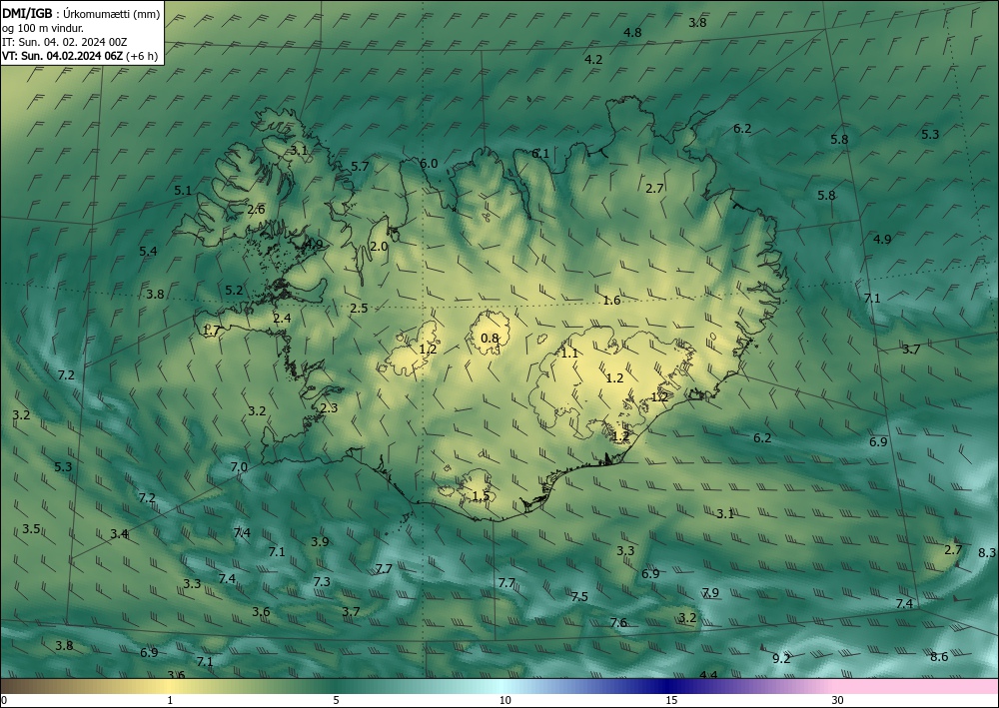Select the 'VT: Sun. 04.02.2024 06Z (+6 h)' line
This screenshot has width=999, height=708.
click(80, 55)
